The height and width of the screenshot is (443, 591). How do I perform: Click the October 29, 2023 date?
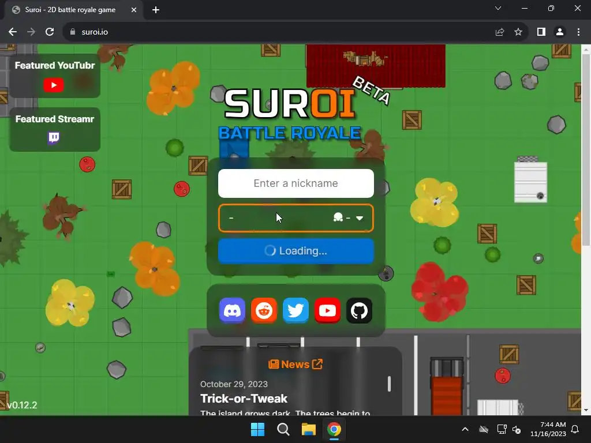pos(234,384)
